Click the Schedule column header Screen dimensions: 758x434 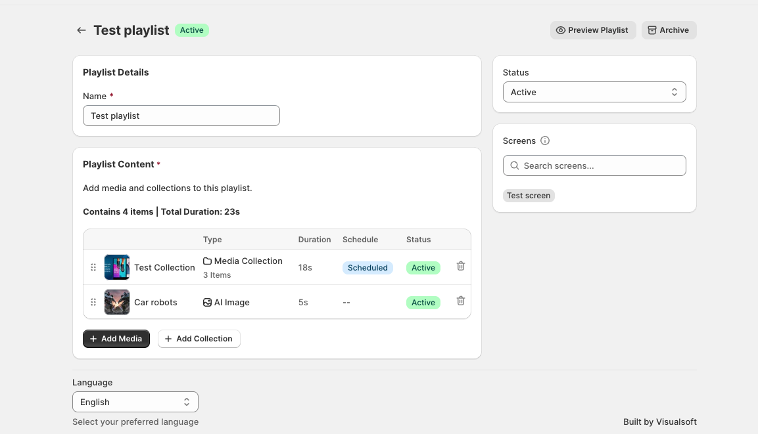pos(360,240)
